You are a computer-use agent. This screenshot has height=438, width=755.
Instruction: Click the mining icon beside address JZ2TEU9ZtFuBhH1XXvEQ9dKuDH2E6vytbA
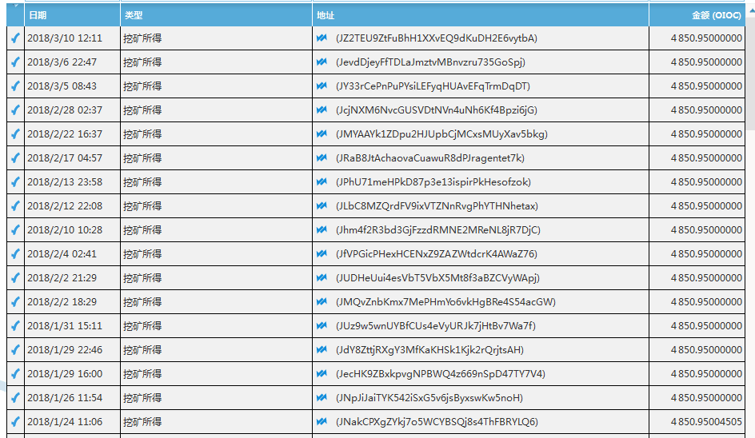tap(322, 38)
